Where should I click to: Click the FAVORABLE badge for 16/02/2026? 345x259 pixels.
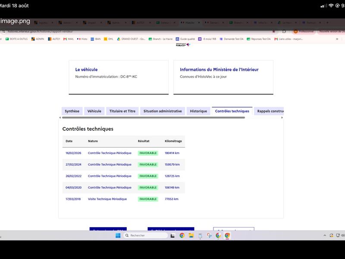pos(148,153)
